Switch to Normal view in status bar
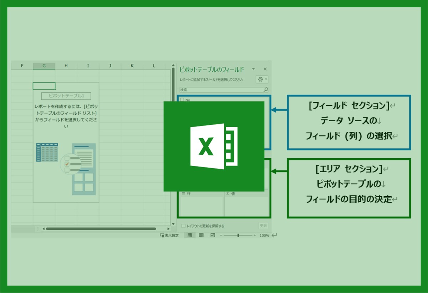The image size is (428, 293). tap(190, 235)
